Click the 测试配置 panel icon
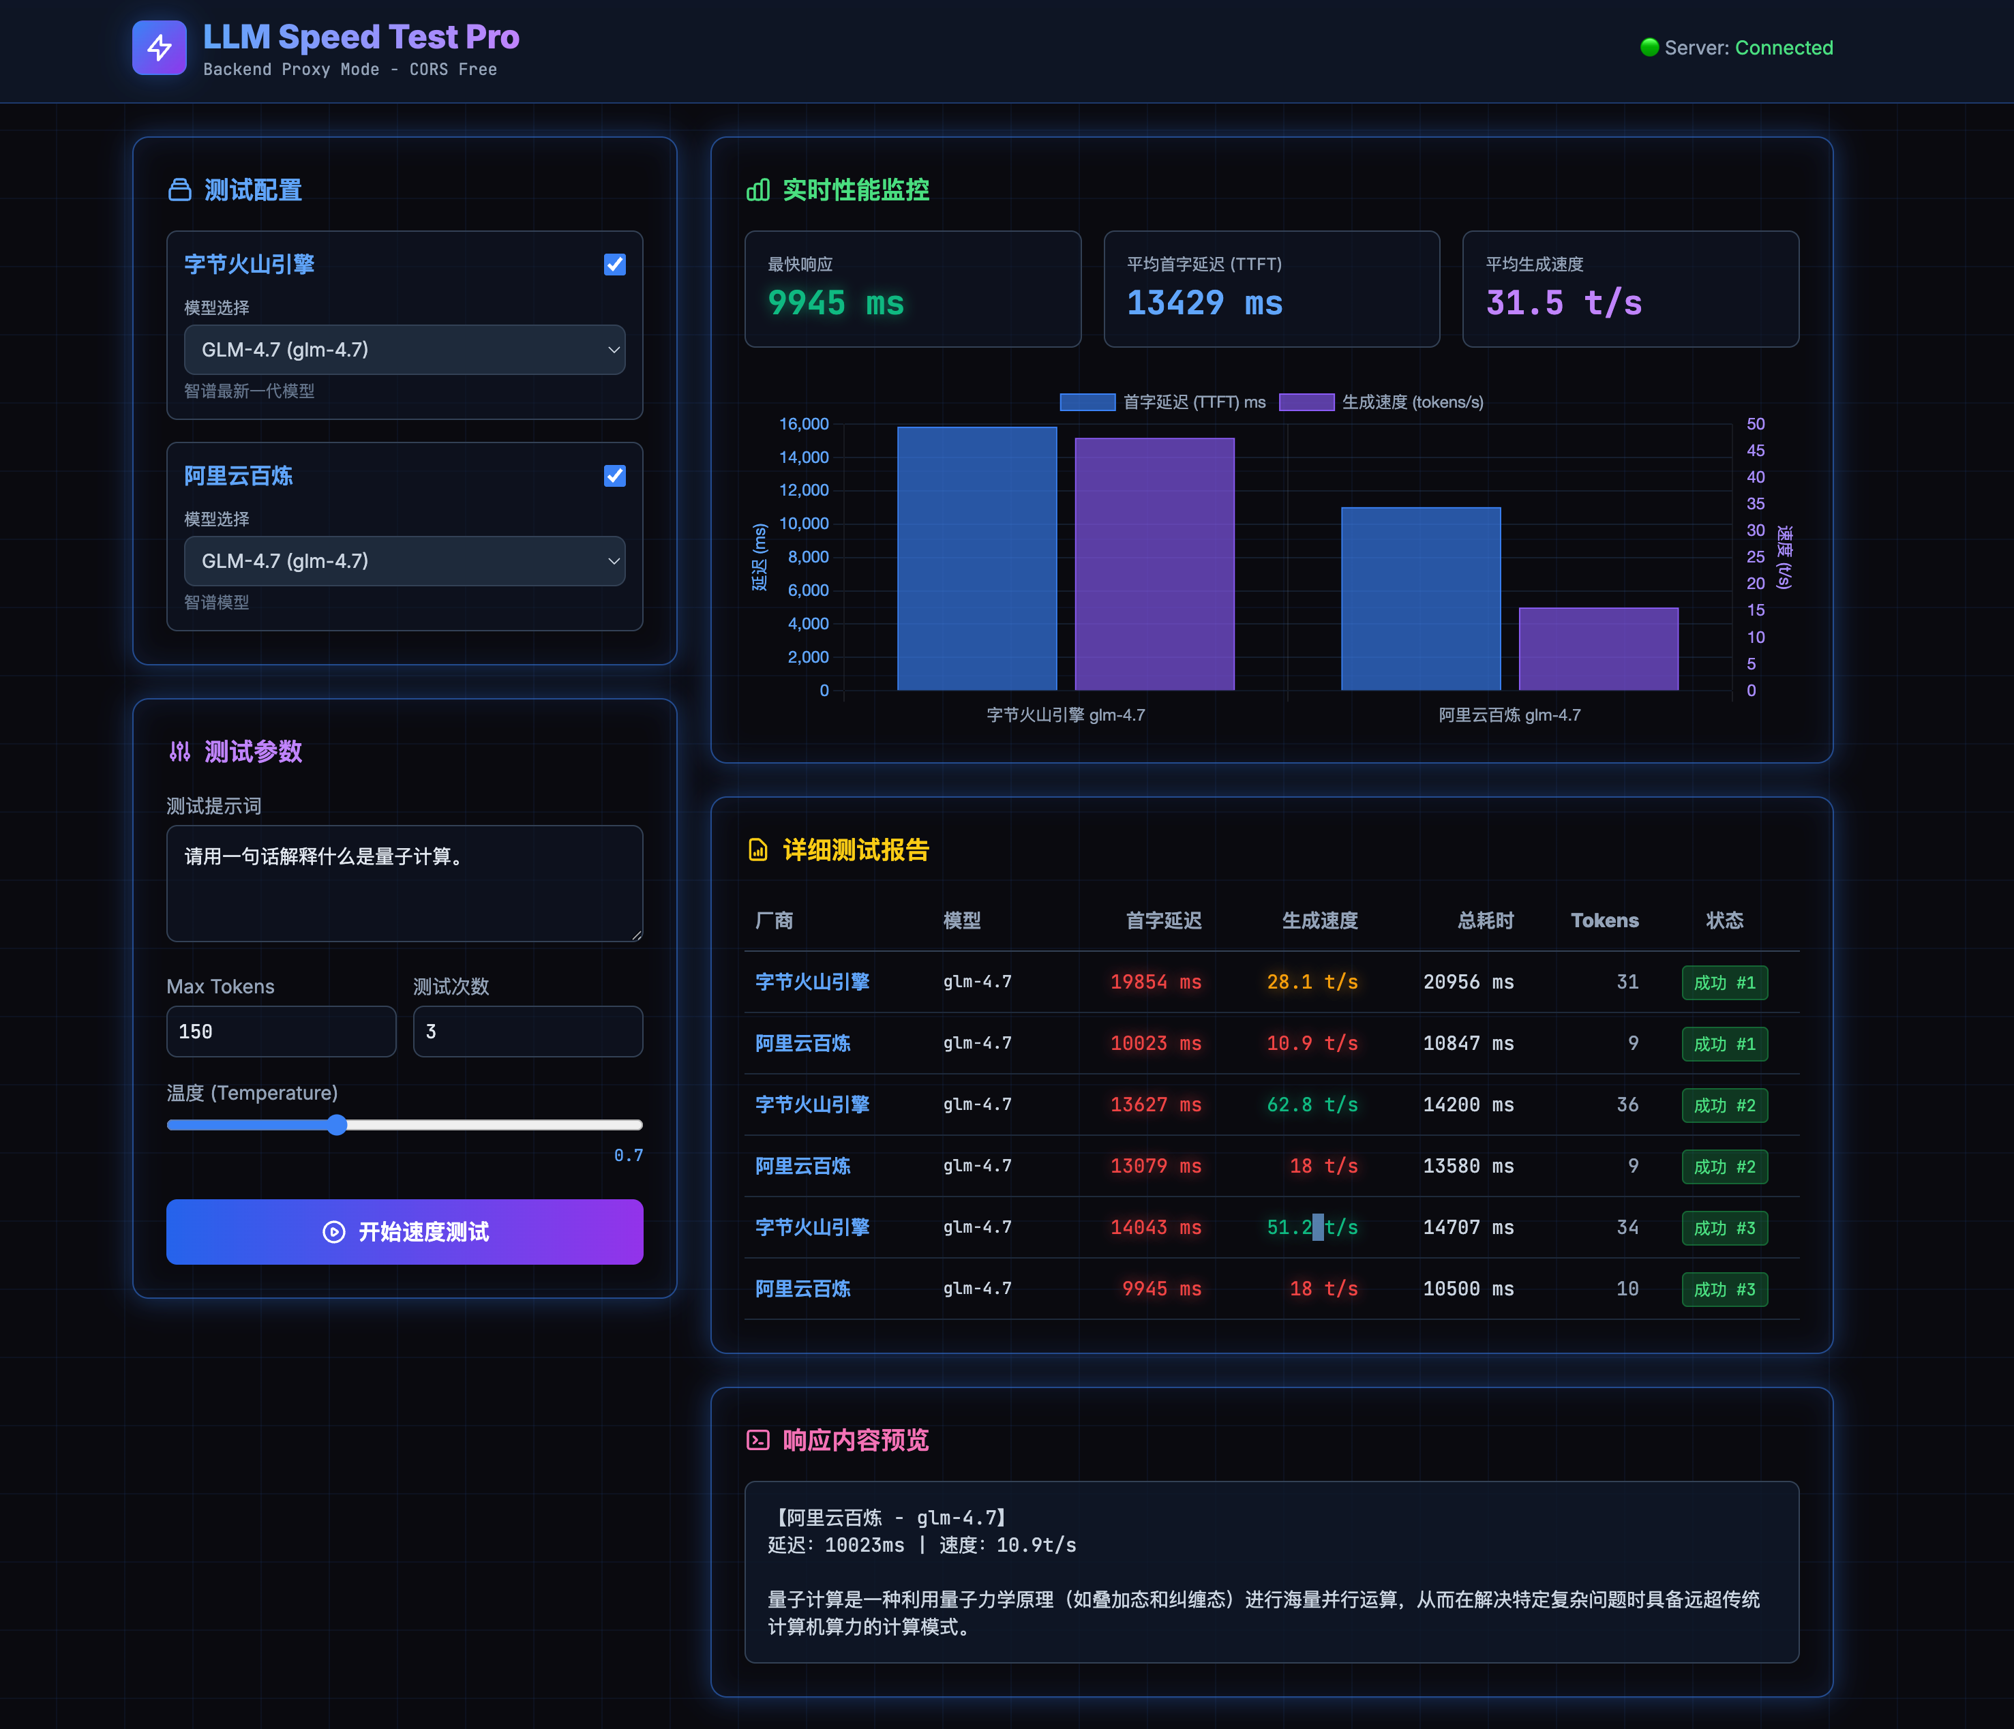Image resolution: width=2014 pixels, height=1729 pixels. click(x=180, y=190)
